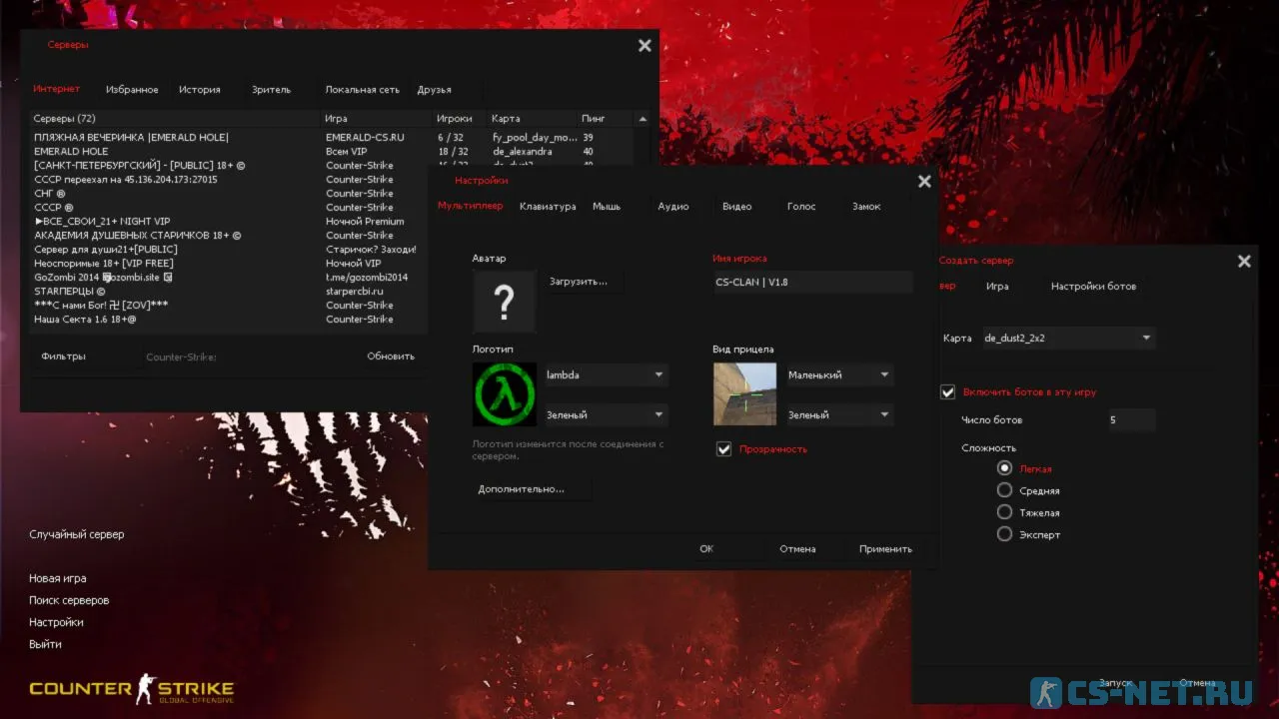
Task: Toggle the Прозрачность checkbox
Action: point(724,449)
